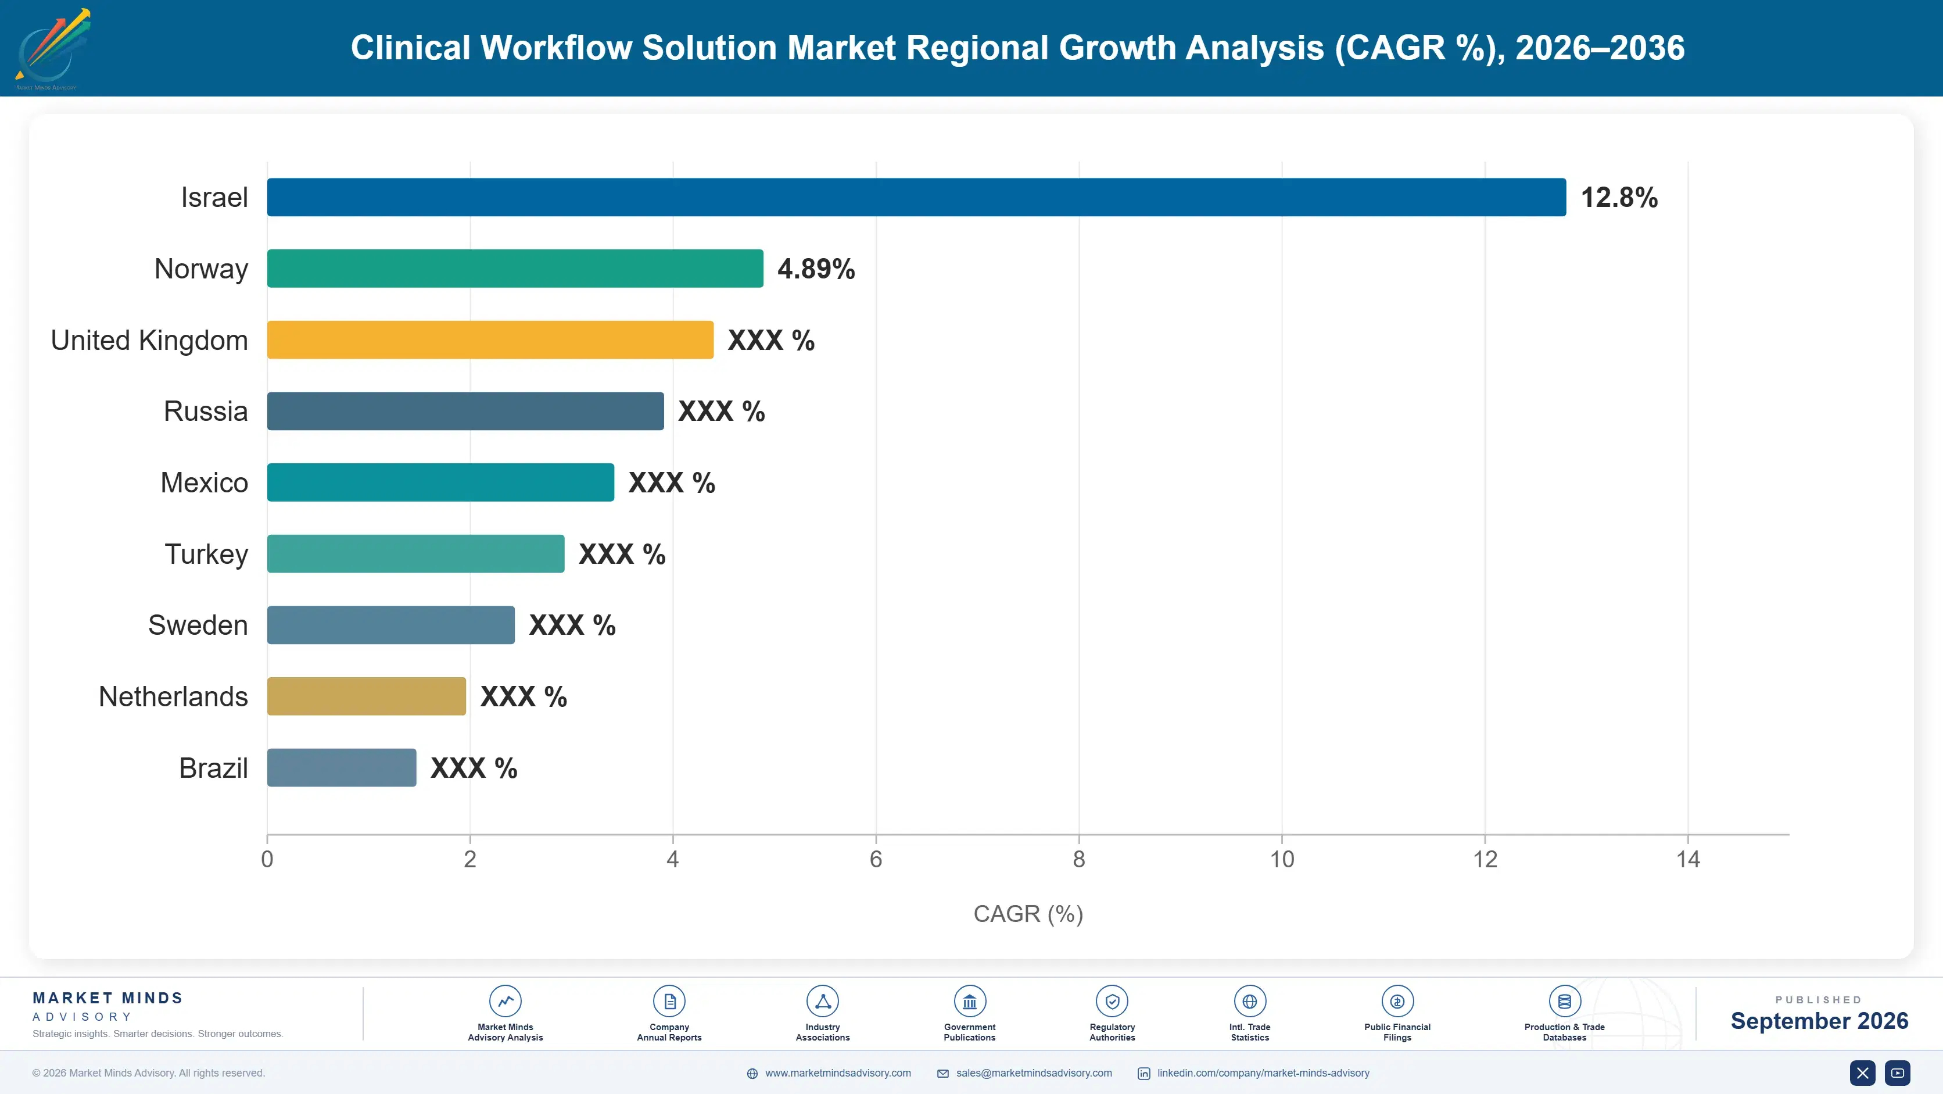Click the 'MARKET MINDS' footer wordmark
Image resolution: width=1943 pixels, height=1094 pixels.
[x=108, y=998]
